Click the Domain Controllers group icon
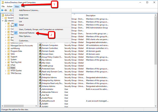 tap(40, 48)
